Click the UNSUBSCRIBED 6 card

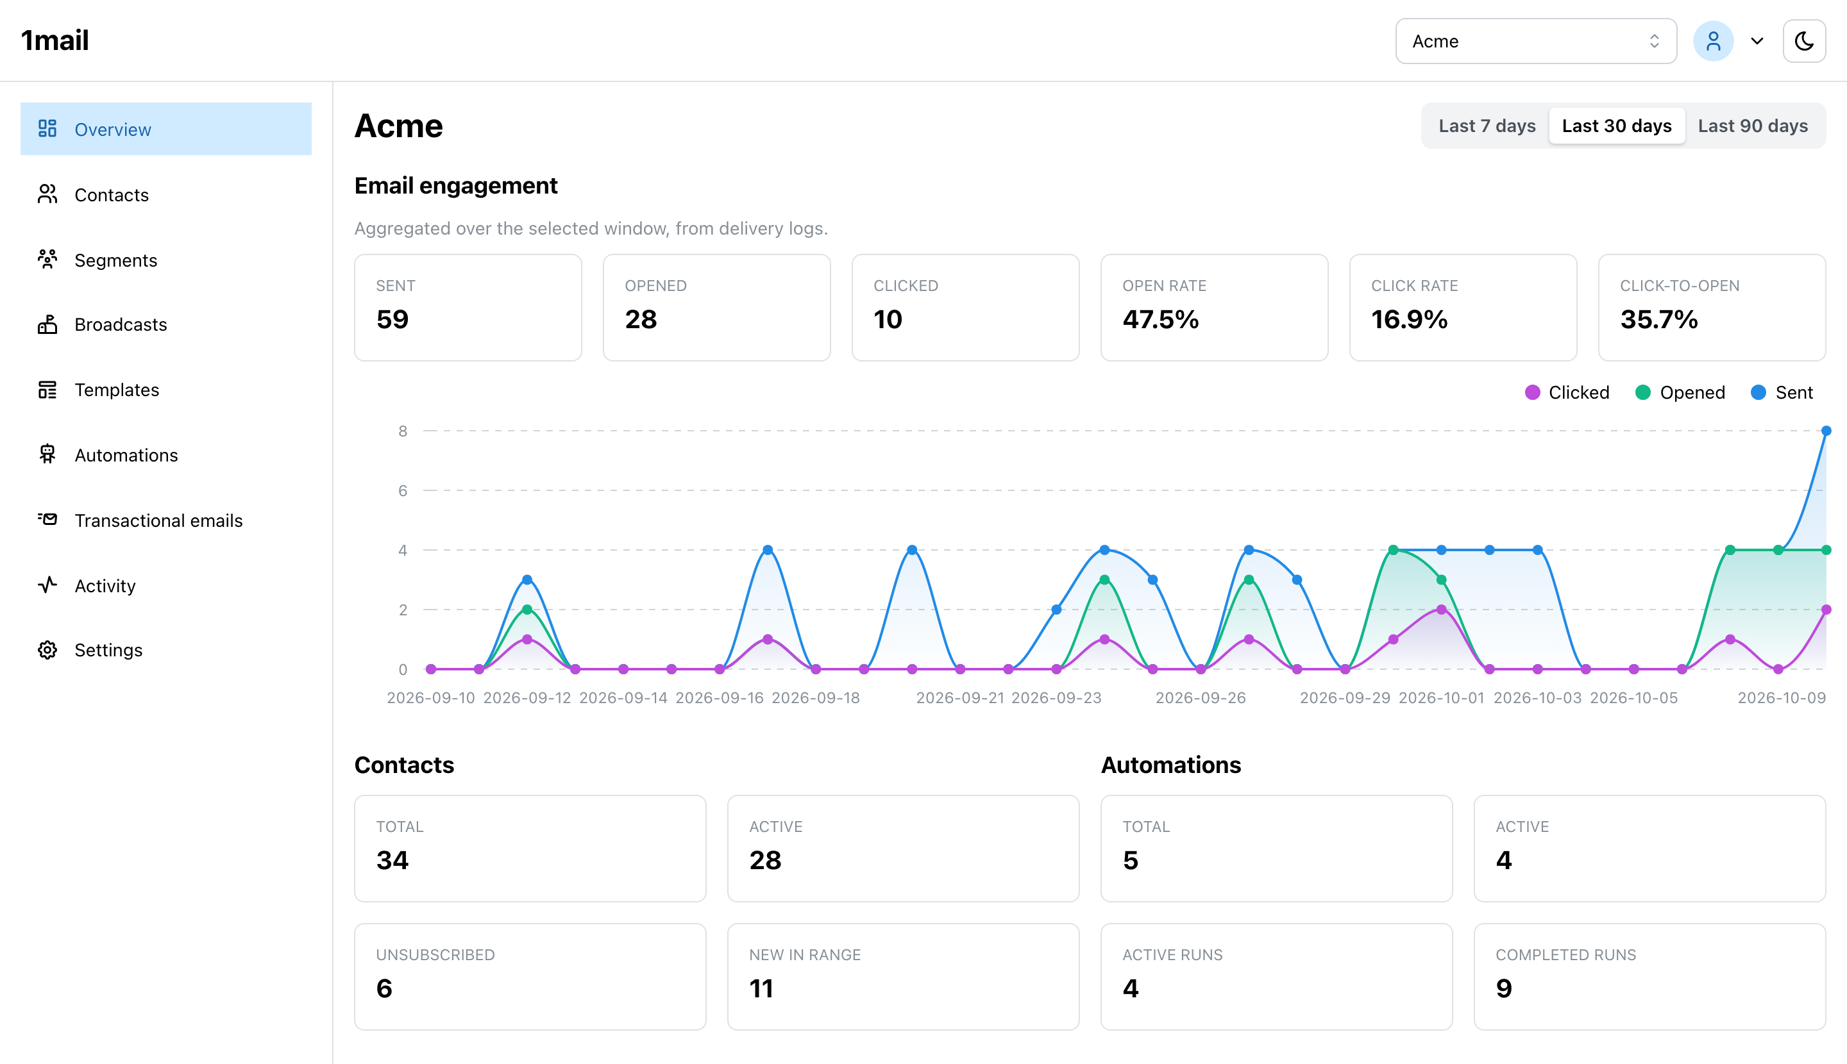[x=530, y=976]
